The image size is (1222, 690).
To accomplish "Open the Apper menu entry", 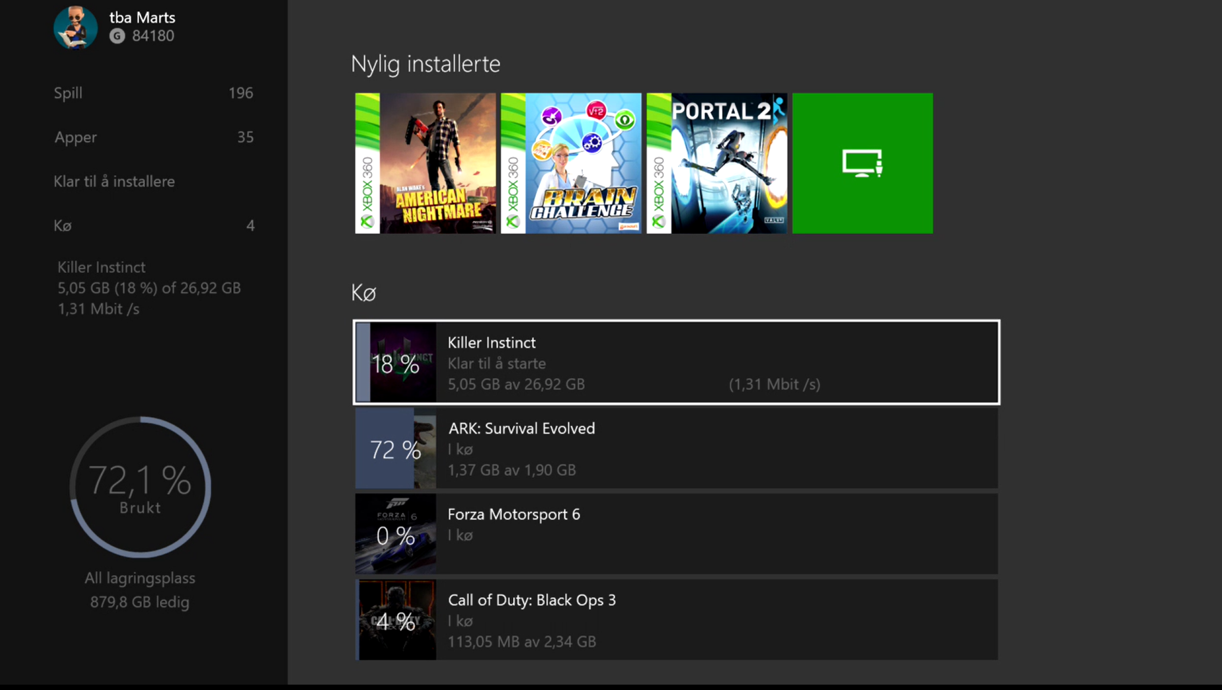I will click(153, 137).
